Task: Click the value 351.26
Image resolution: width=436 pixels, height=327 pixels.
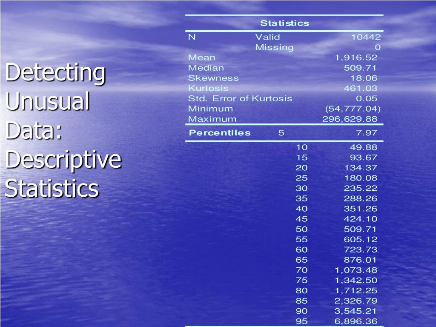Action: click(361, 209)
